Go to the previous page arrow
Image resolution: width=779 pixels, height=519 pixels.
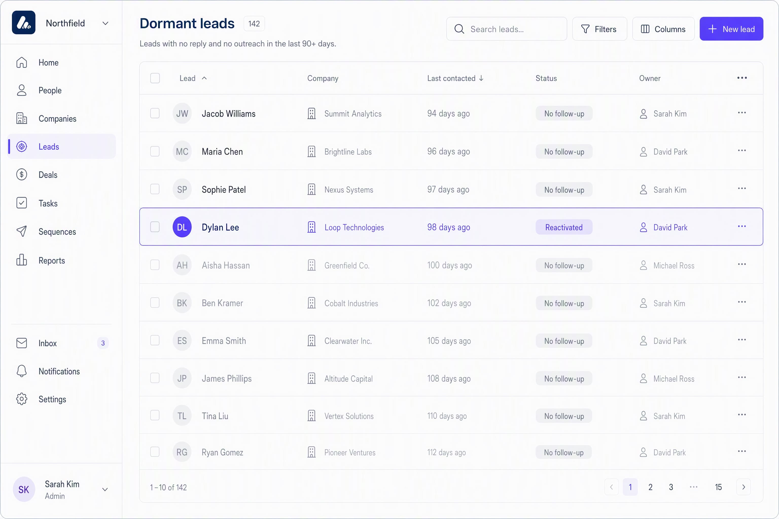(x=611, y=487)
